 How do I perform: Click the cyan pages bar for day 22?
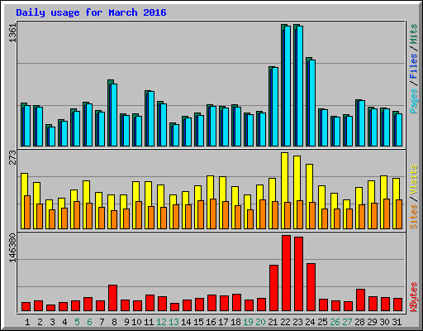point(288,86)
